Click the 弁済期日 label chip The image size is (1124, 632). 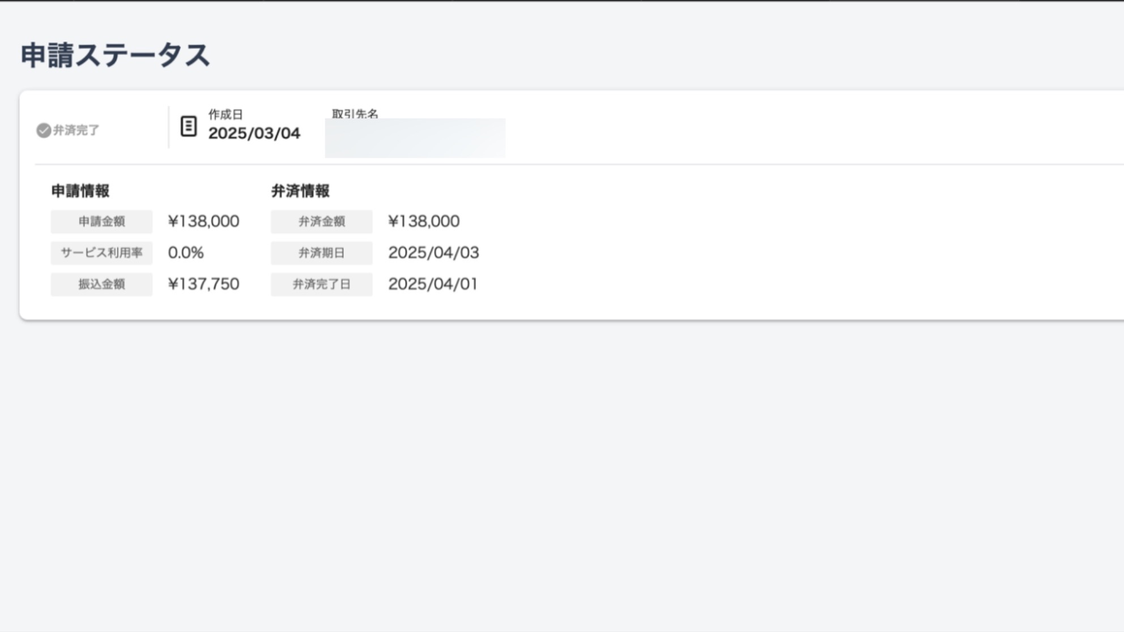pos(321,253)
